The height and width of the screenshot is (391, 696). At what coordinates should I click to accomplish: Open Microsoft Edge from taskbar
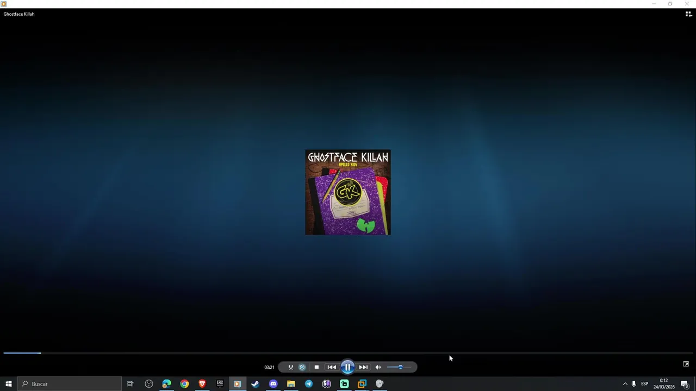(x=166, y=384)
